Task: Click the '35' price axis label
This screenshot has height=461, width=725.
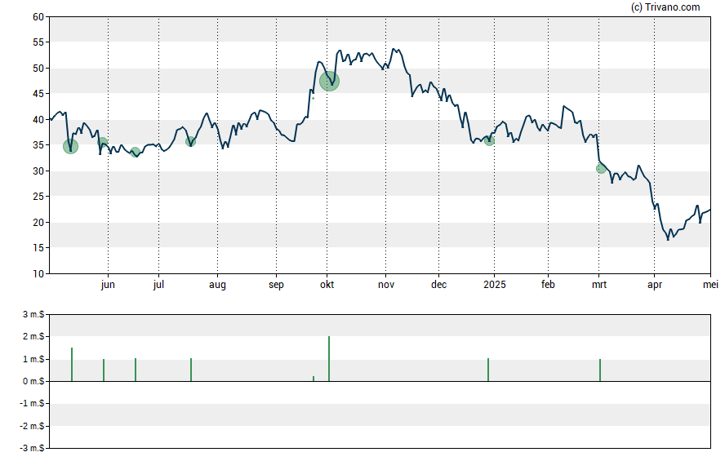Action: (38, 145)
